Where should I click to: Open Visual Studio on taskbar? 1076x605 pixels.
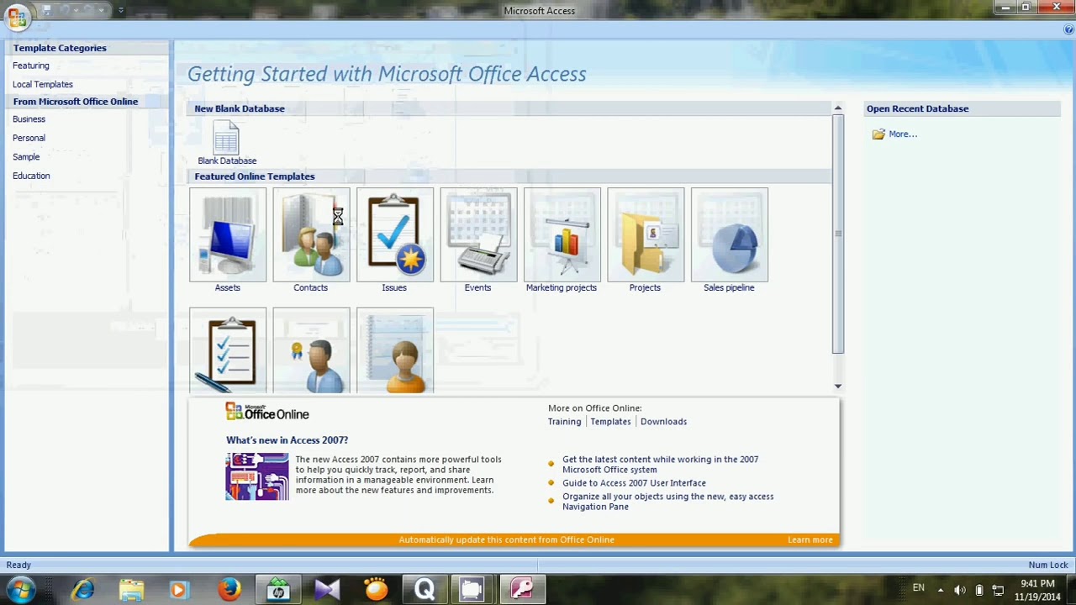pyautogui.click(x=326, y=590)
